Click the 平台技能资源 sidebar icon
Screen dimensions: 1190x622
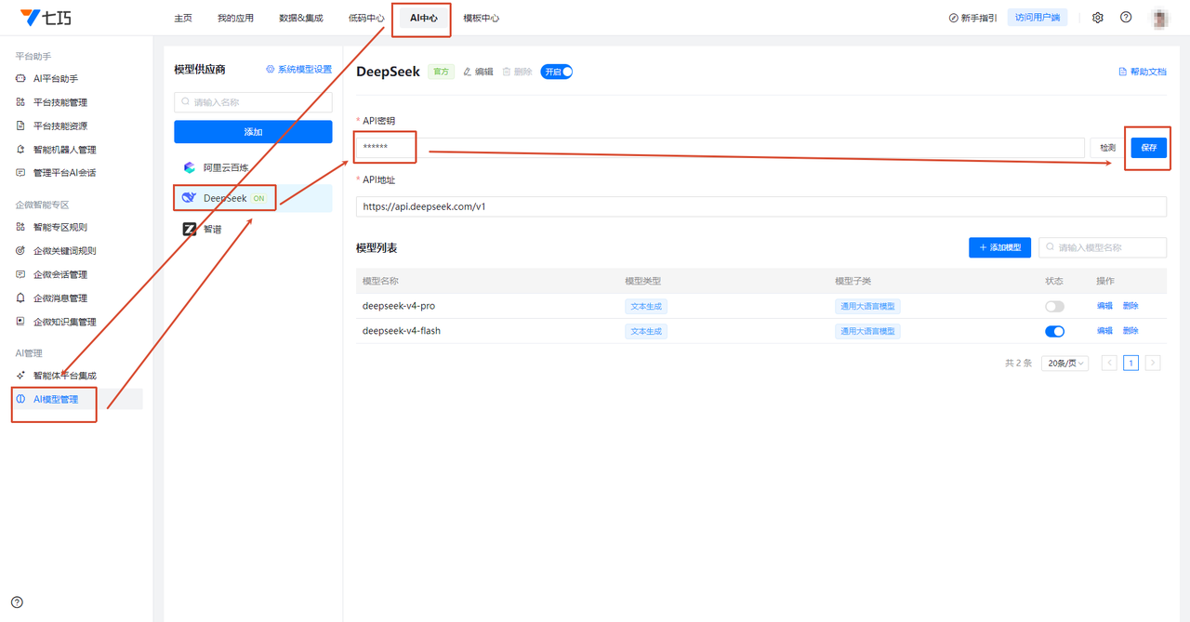[x=20, y=126]
